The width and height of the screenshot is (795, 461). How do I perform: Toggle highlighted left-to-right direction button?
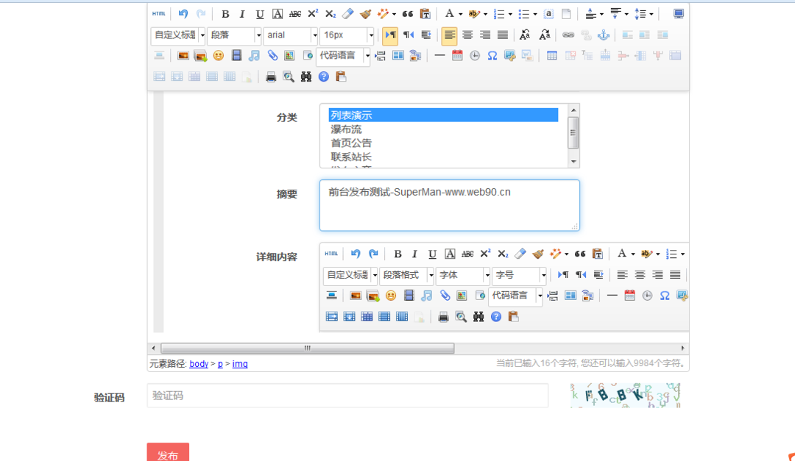[390, 35]
